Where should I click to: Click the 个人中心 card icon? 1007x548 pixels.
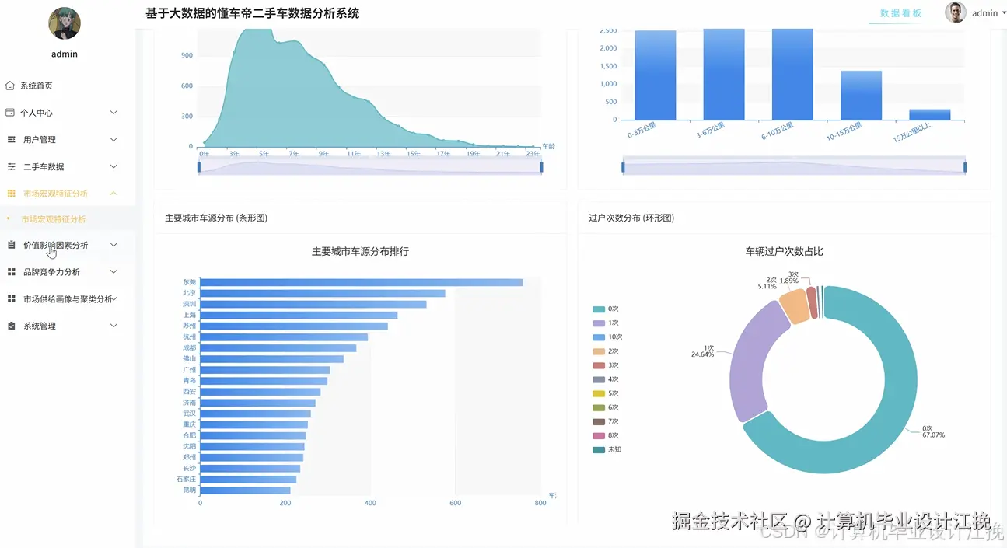[x=10, y=113]
